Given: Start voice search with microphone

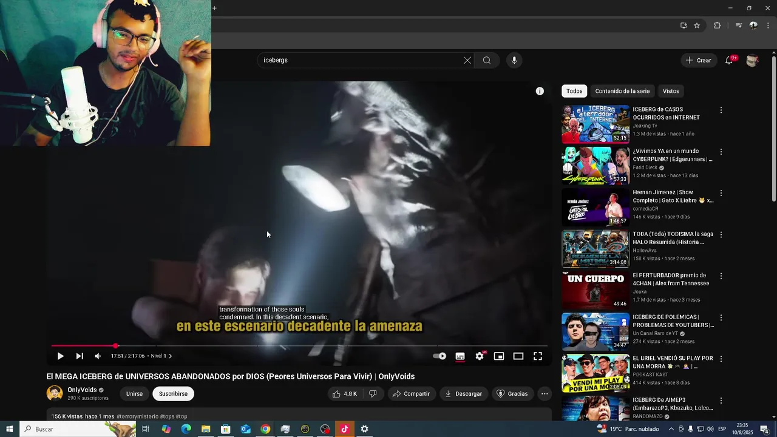Looking at the screenshot, I should coord(514,60).
